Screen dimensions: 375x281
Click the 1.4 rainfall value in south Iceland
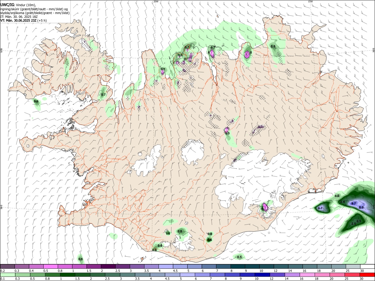(x=209, y=240)
